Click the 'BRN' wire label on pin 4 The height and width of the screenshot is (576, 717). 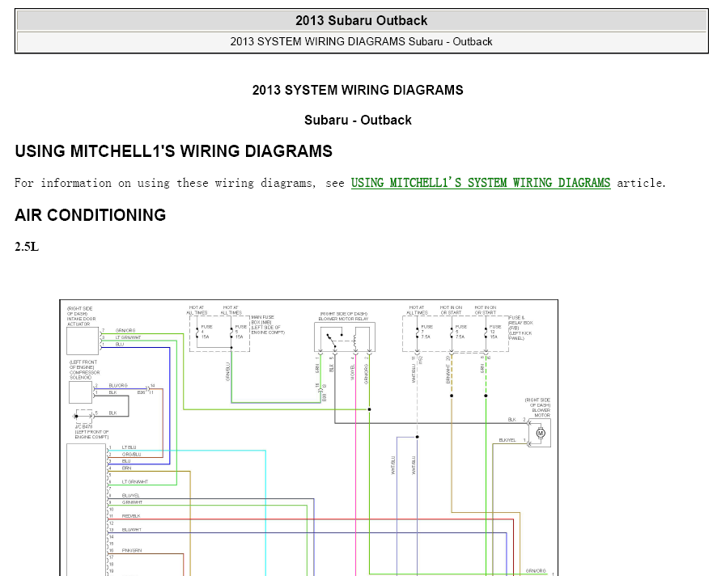pyautogui.click(x=127, y=468)
